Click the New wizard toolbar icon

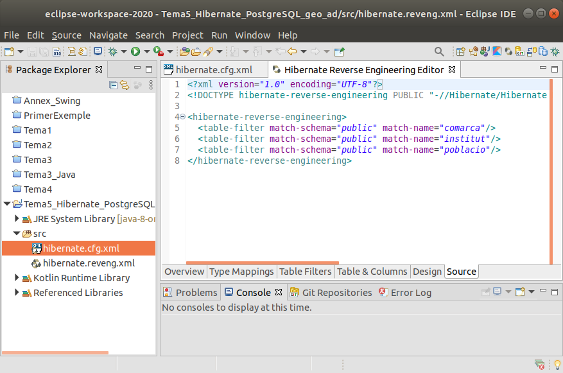9,52
